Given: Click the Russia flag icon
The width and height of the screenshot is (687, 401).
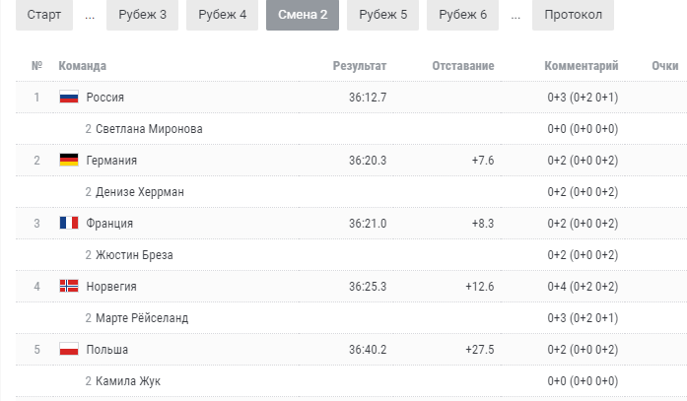Looking at the screenshot, I should (x=69, y=97).
